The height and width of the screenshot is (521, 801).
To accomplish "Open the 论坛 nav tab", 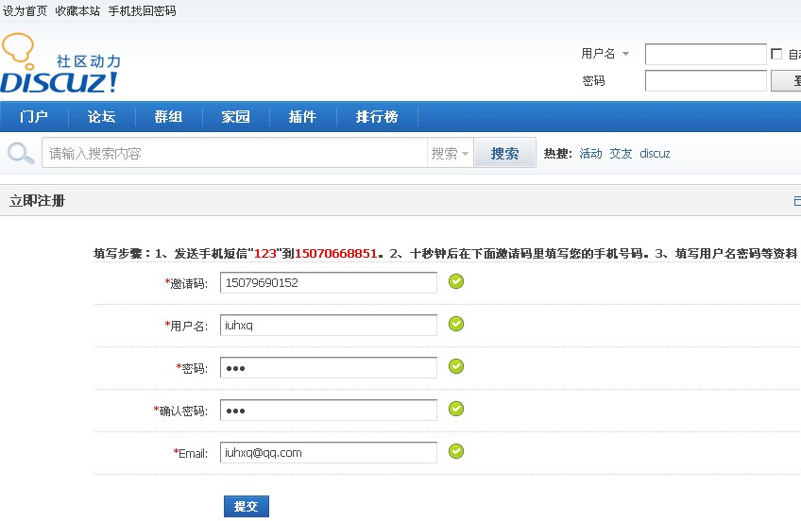I will [x=101, y=117].
